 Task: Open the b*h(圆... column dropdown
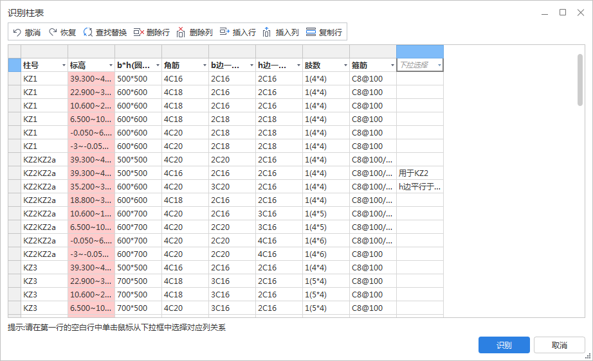[158, 66]
